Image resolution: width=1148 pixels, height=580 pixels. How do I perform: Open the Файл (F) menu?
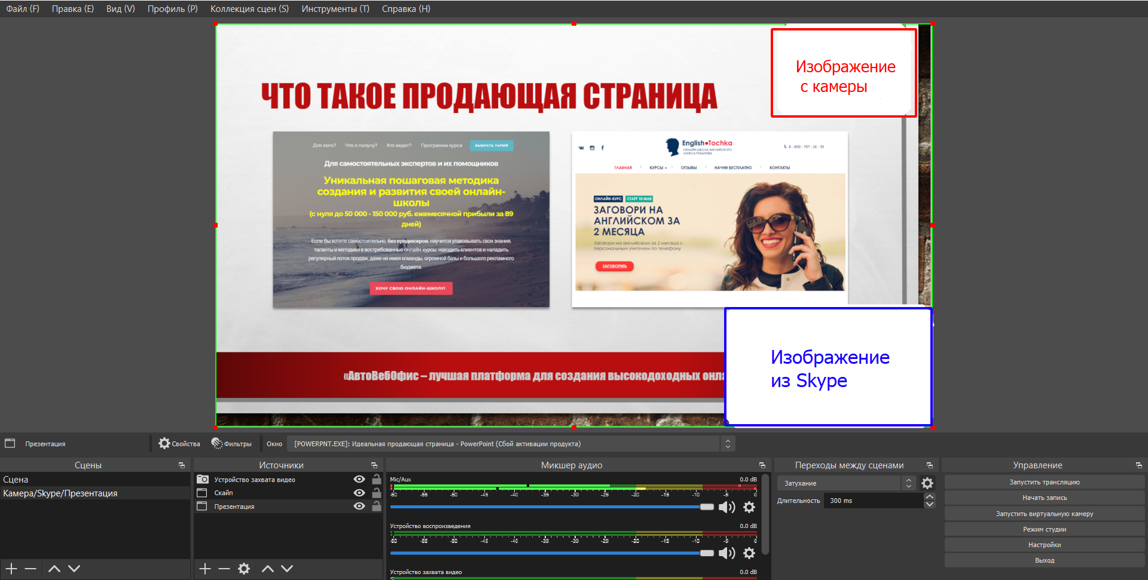click(23, 9)
